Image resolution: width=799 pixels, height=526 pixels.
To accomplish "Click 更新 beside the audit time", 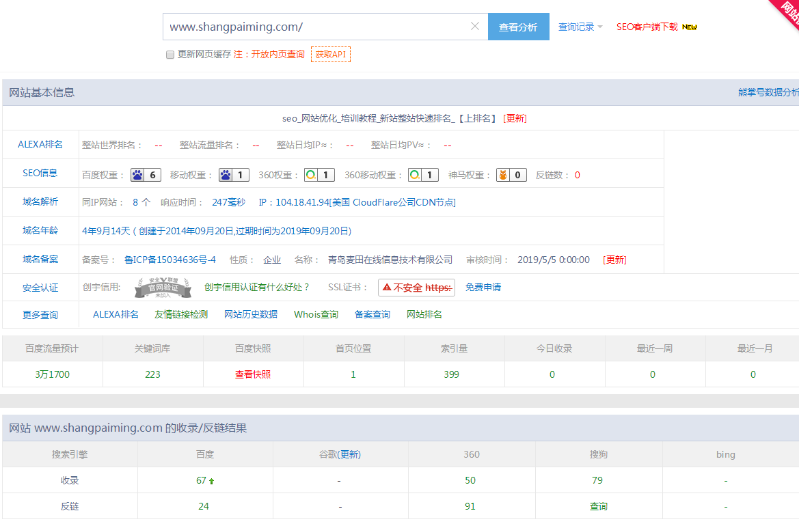I will (614, 260).
